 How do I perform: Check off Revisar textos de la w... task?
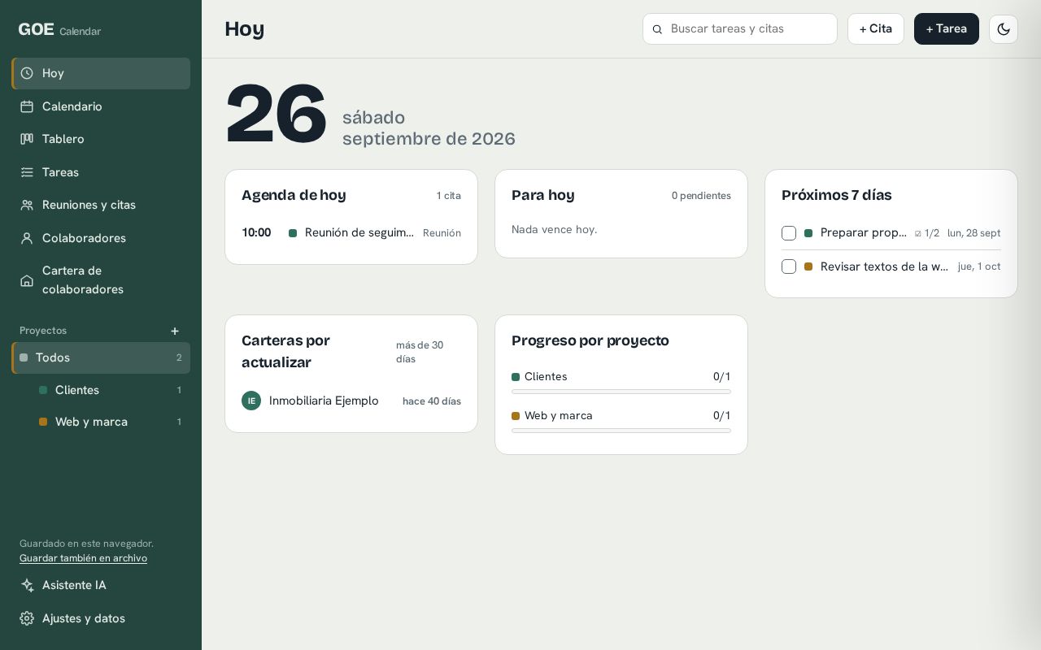789,266
